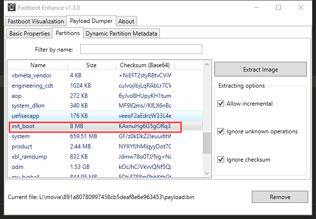Toggle Ignore checksum checkbox

pyautogui.click(x=221, y=160)
